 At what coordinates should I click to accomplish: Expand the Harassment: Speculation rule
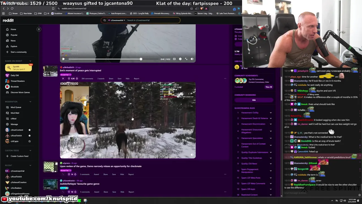click(271, 138)
